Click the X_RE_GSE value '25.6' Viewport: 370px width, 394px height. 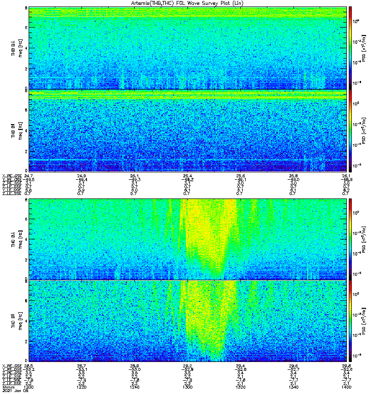point(240,176)
